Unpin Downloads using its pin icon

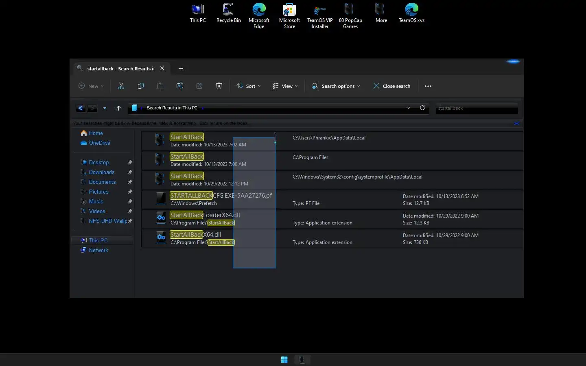point(130,172)
